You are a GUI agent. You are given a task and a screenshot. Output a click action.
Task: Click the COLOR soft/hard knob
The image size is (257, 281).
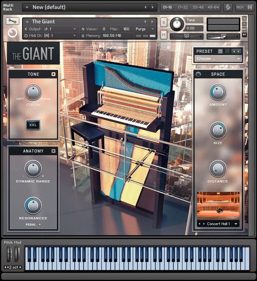tap(33, 92)
